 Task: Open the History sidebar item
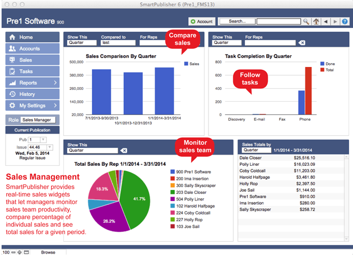[x=32, y=94]
